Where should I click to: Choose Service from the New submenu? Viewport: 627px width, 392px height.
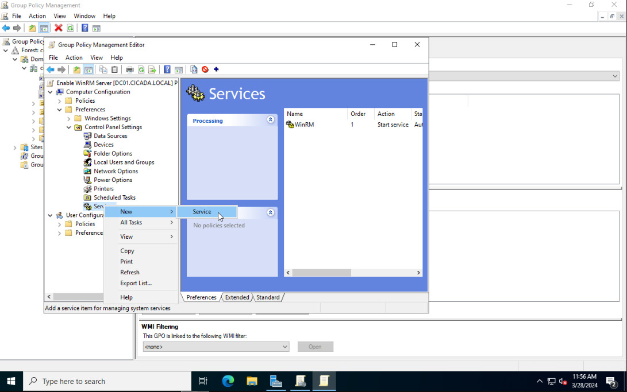click(x=207, y=212)
